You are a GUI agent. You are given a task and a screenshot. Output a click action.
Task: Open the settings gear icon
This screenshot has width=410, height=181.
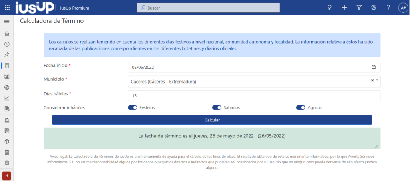pos(374,8)
